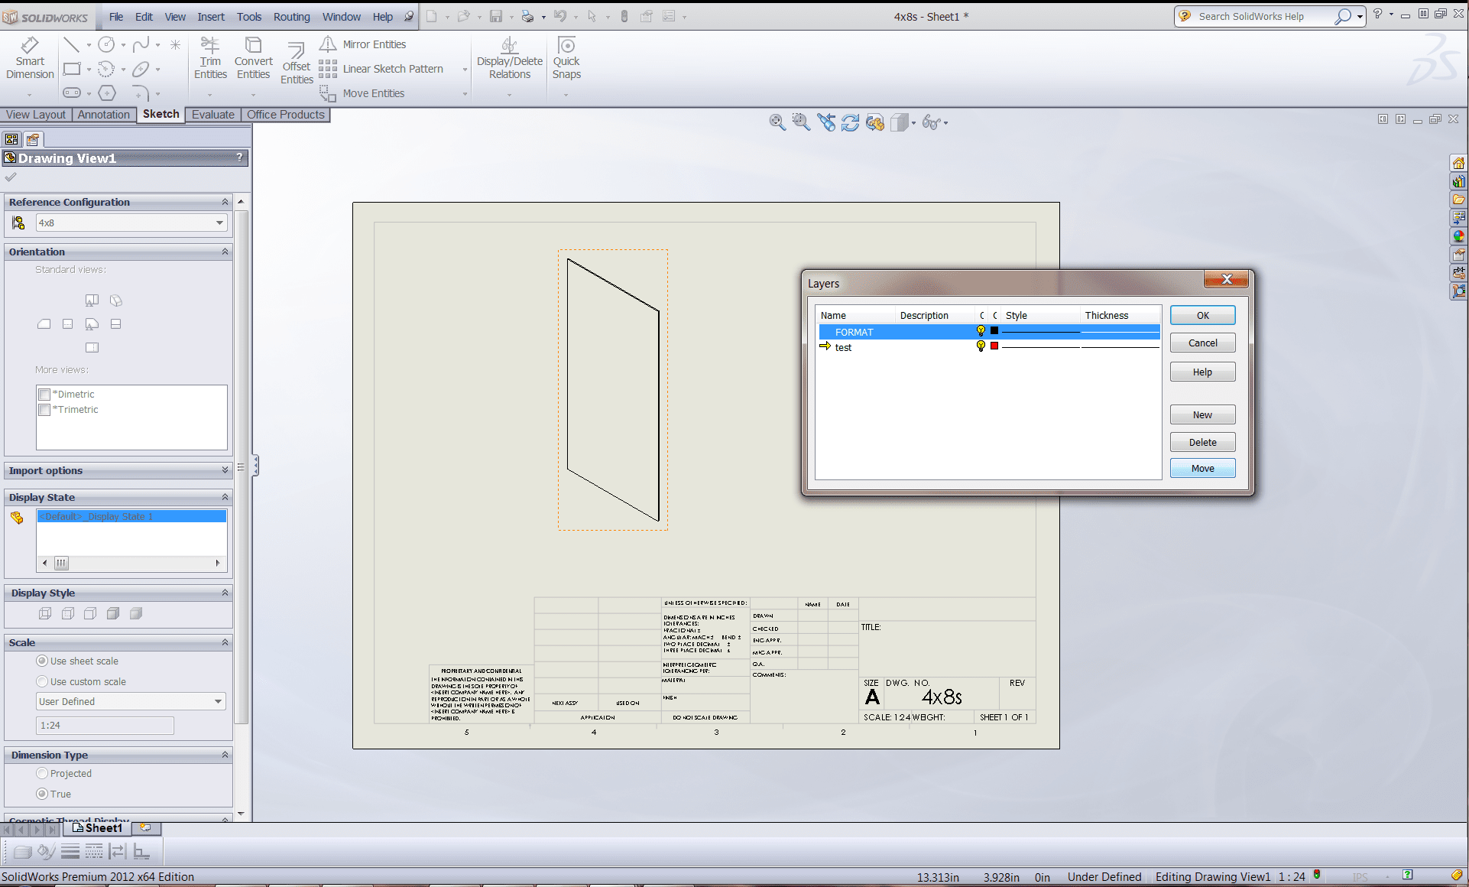Select Shaded display style icon
Image resolution: width=1469 pixels, height=887 pixels.
(x=136, y=613)
